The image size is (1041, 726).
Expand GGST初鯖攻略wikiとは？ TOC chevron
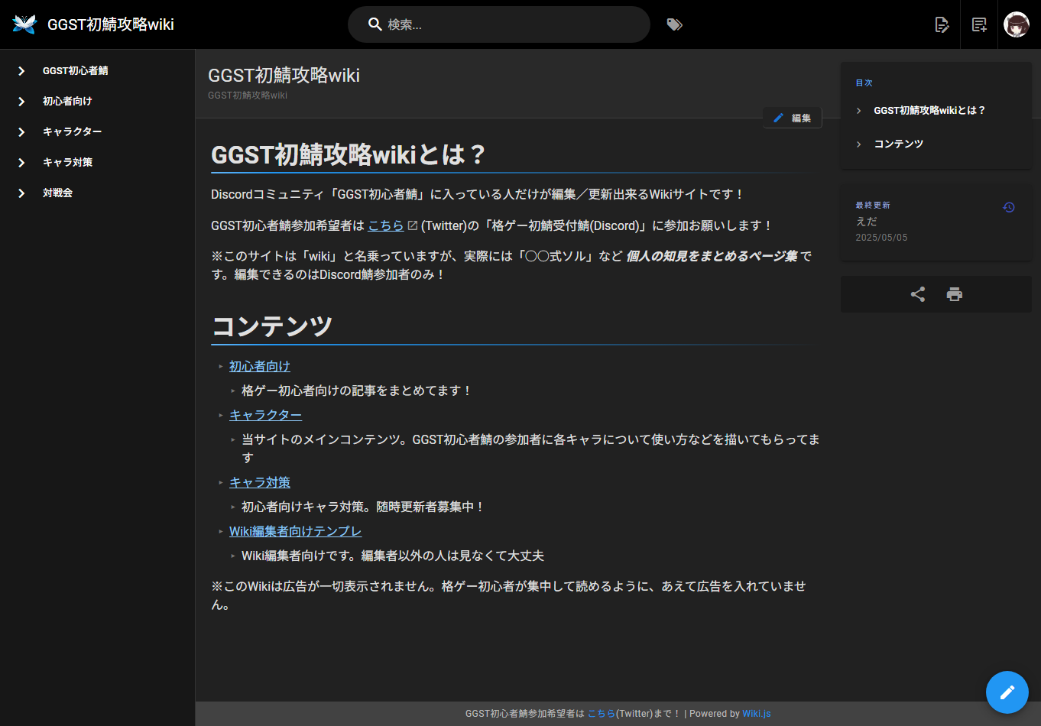point(859,111)
